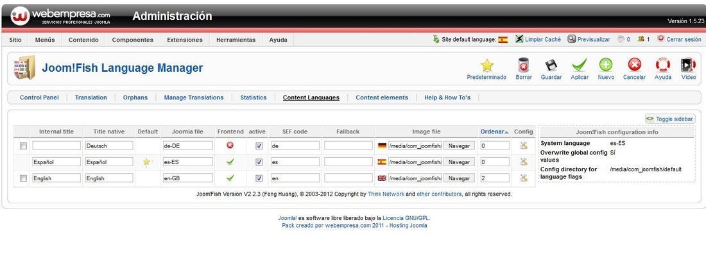
Task: Go to Manage Translations tab
Action: pyautogui.click(x=194, y=98)
